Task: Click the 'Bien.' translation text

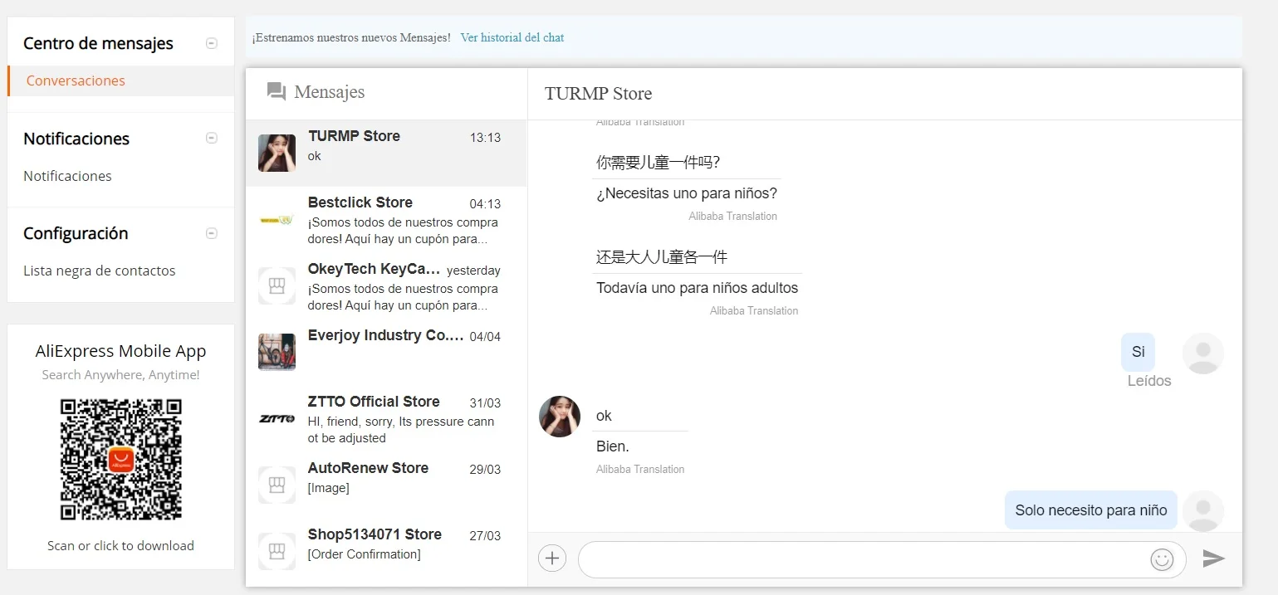Action: [613, 446]
